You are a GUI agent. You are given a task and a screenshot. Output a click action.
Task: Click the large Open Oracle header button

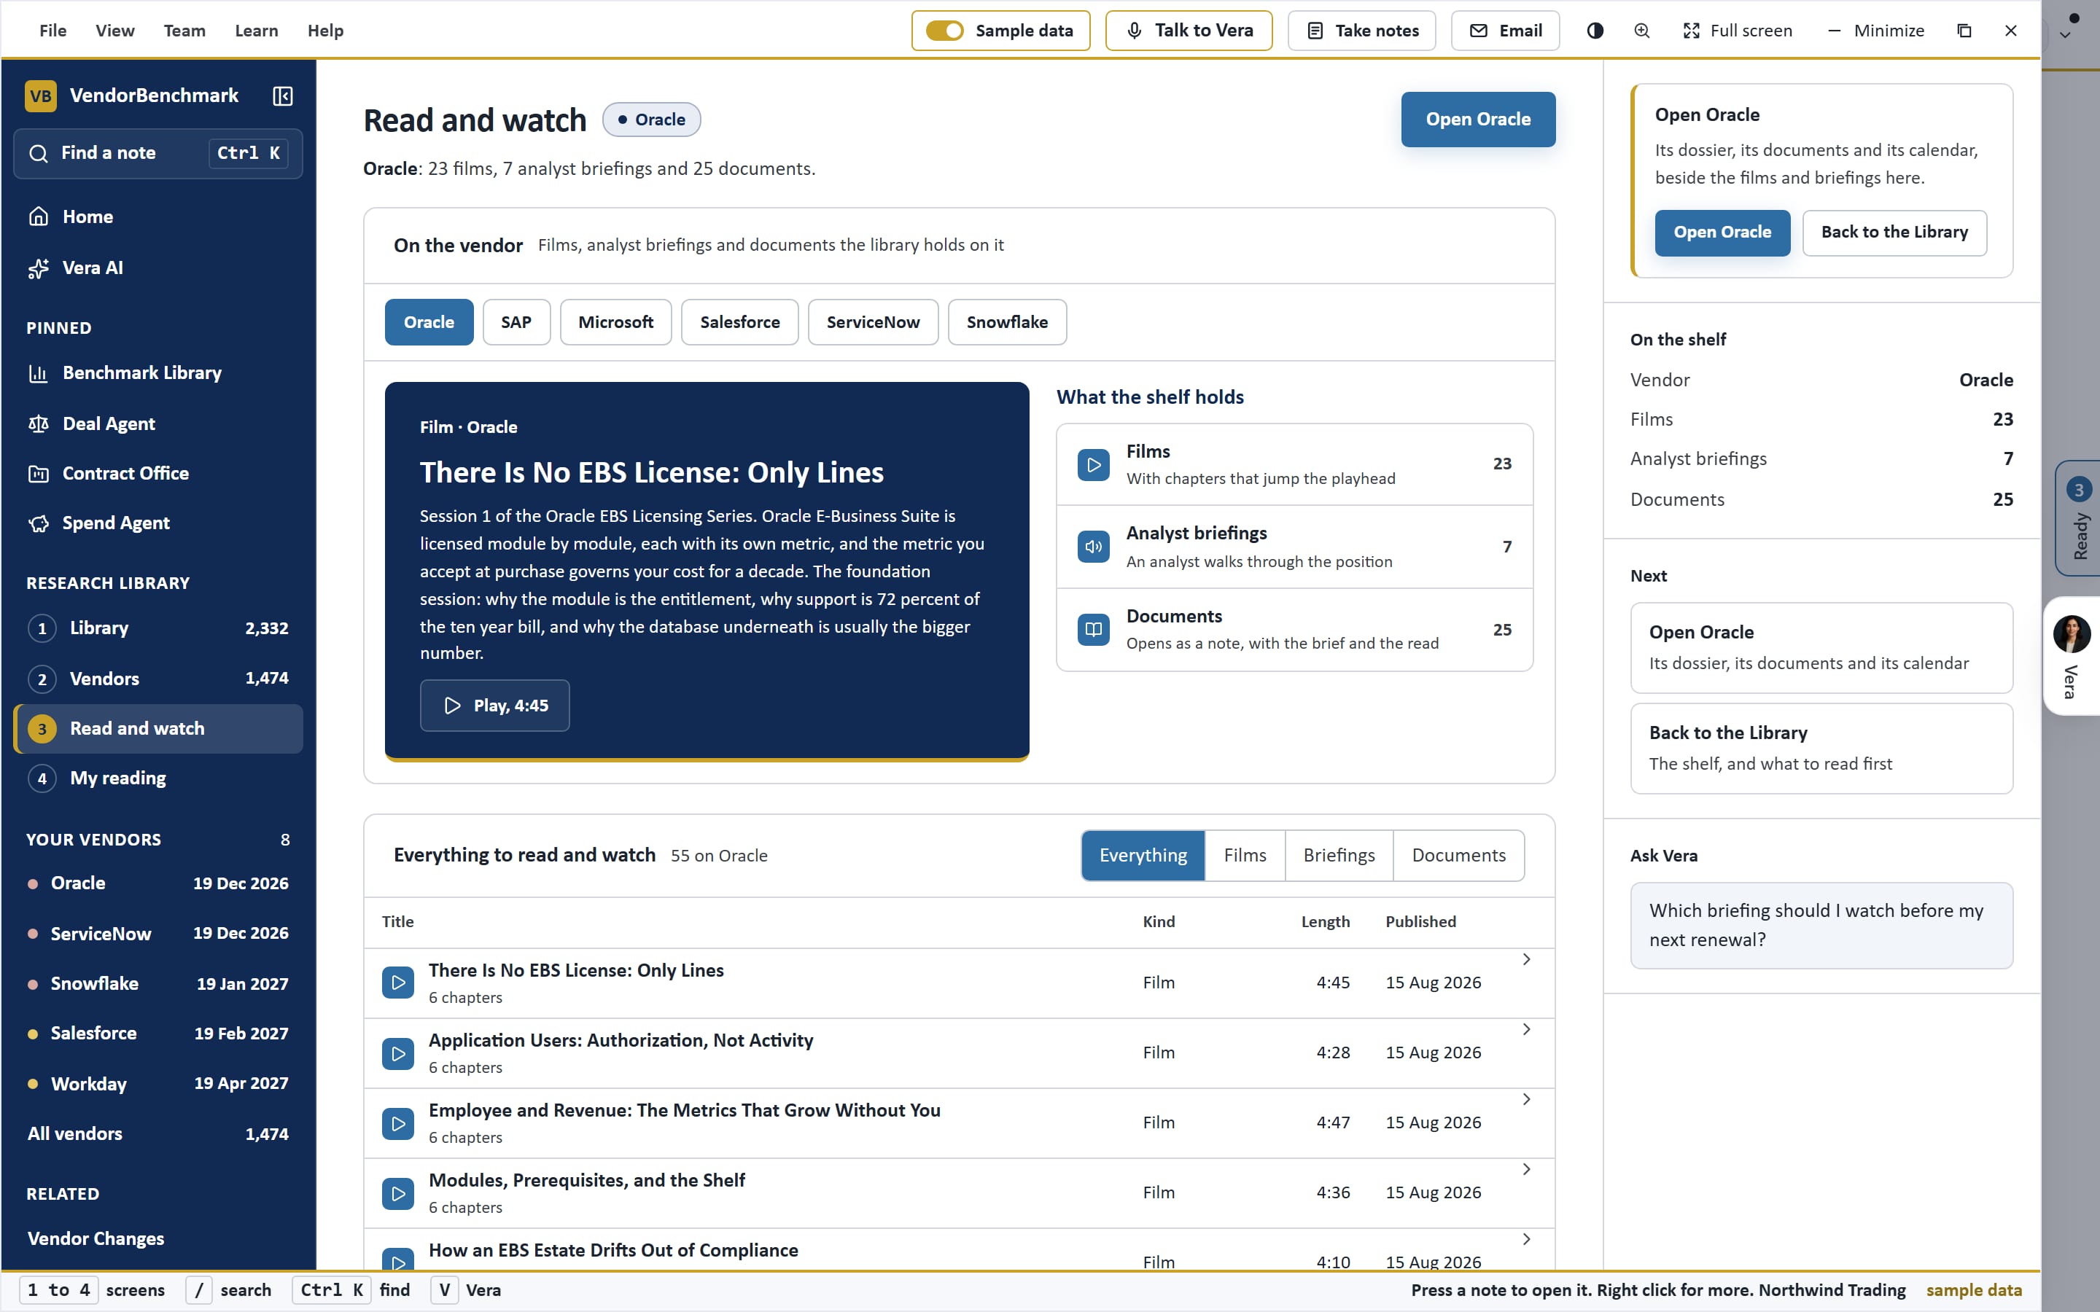(x=1478, y=120)
